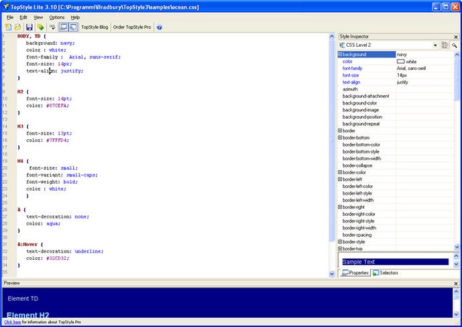Expand the border-bottom property node

tap(340, 138)
